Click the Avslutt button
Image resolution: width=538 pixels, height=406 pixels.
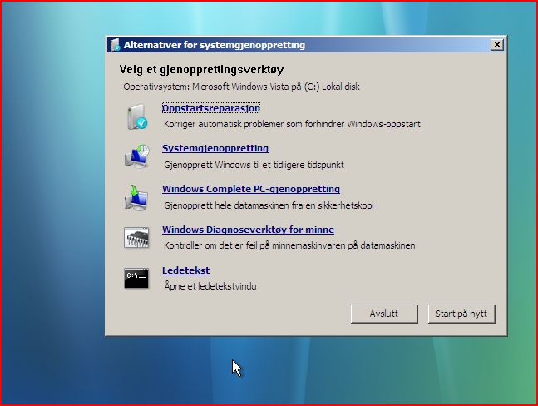384,314
